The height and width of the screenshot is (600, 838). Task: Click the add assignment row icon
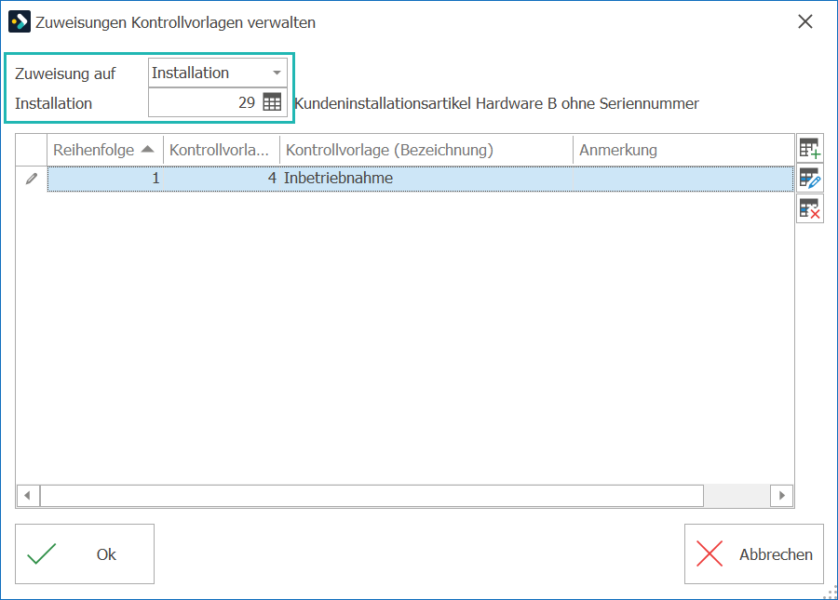[810, 148]
